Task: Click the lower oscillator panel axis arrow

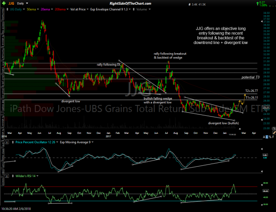Action: coord(262,171)
